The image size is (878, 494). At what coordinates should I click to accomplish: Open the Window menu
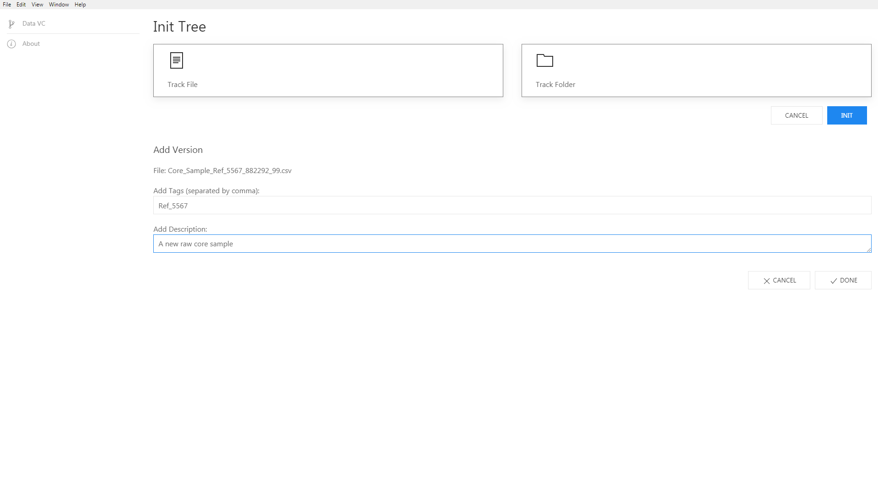point(59,5)
